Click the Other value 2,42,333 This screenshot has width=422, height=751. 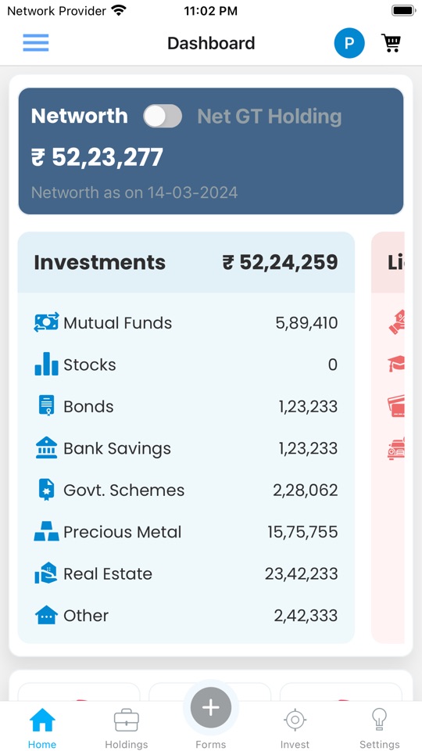click(x=306, y=616)
